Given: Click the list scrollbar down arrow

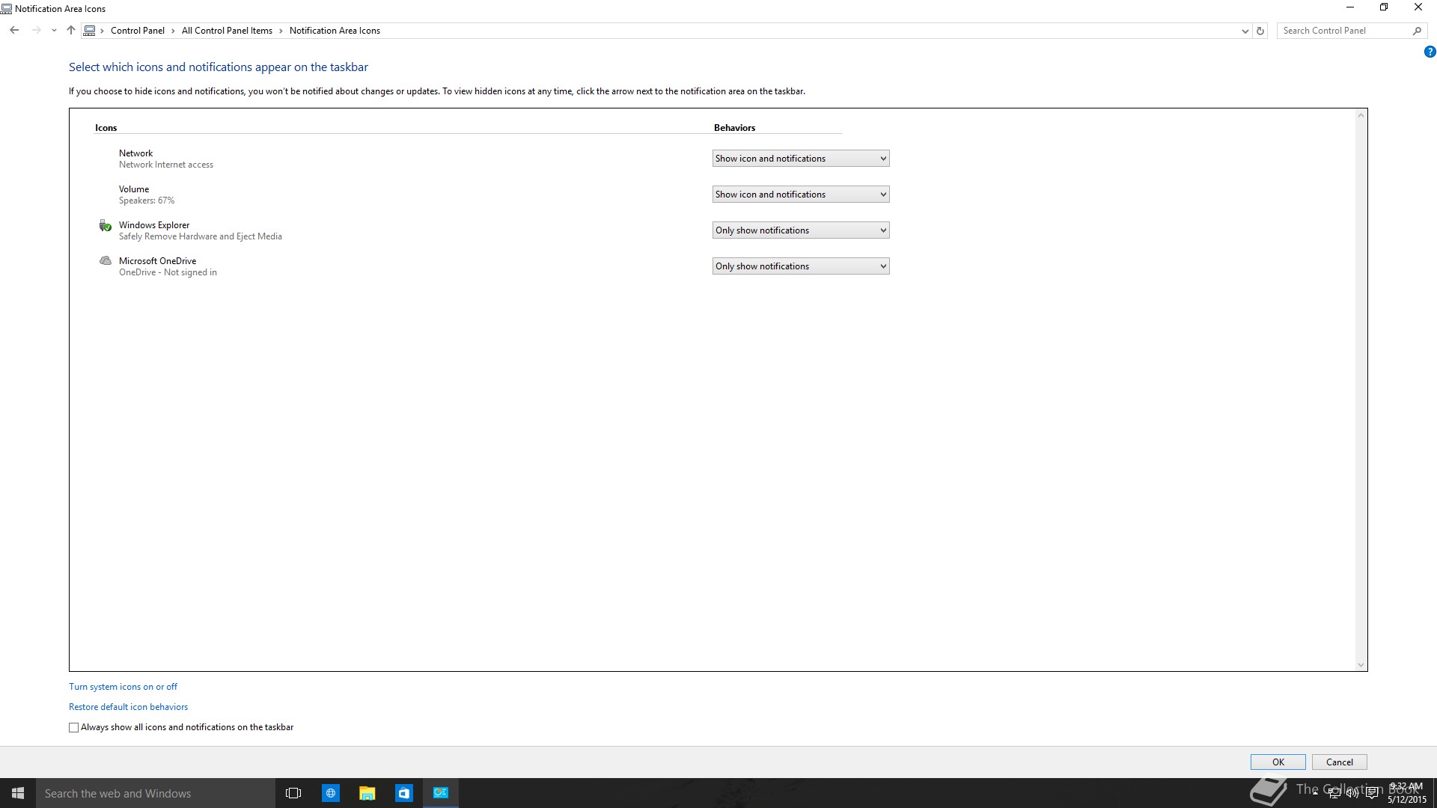Looking at the screenshot, I should pyautogui.click(x=1361, y=665).
